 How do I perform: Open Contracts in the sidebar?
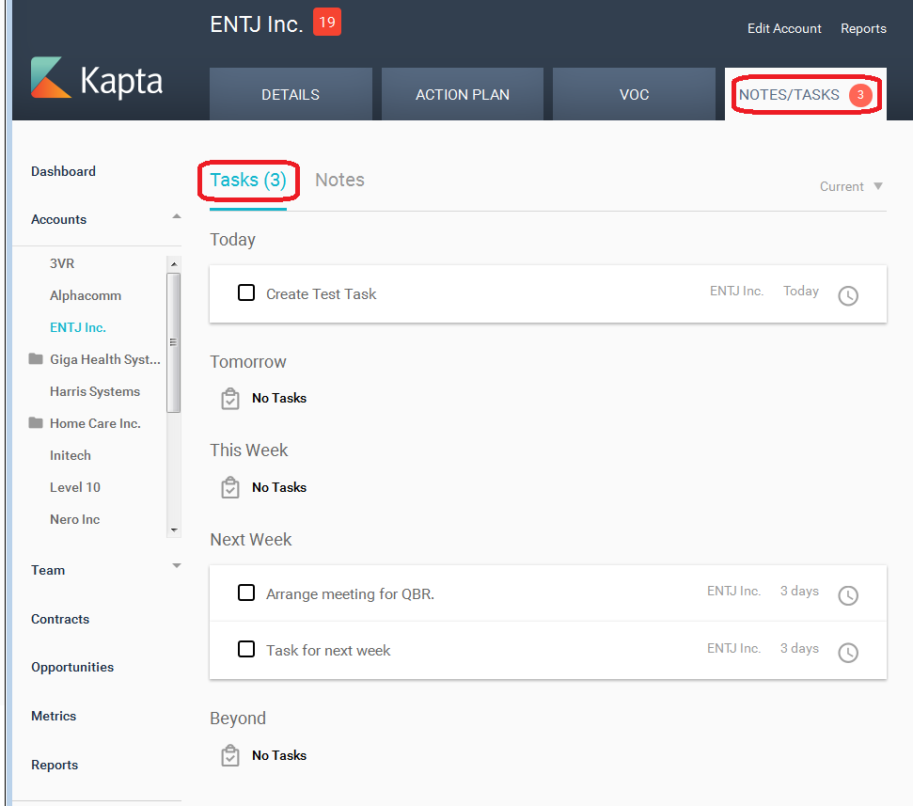(60, 619)
